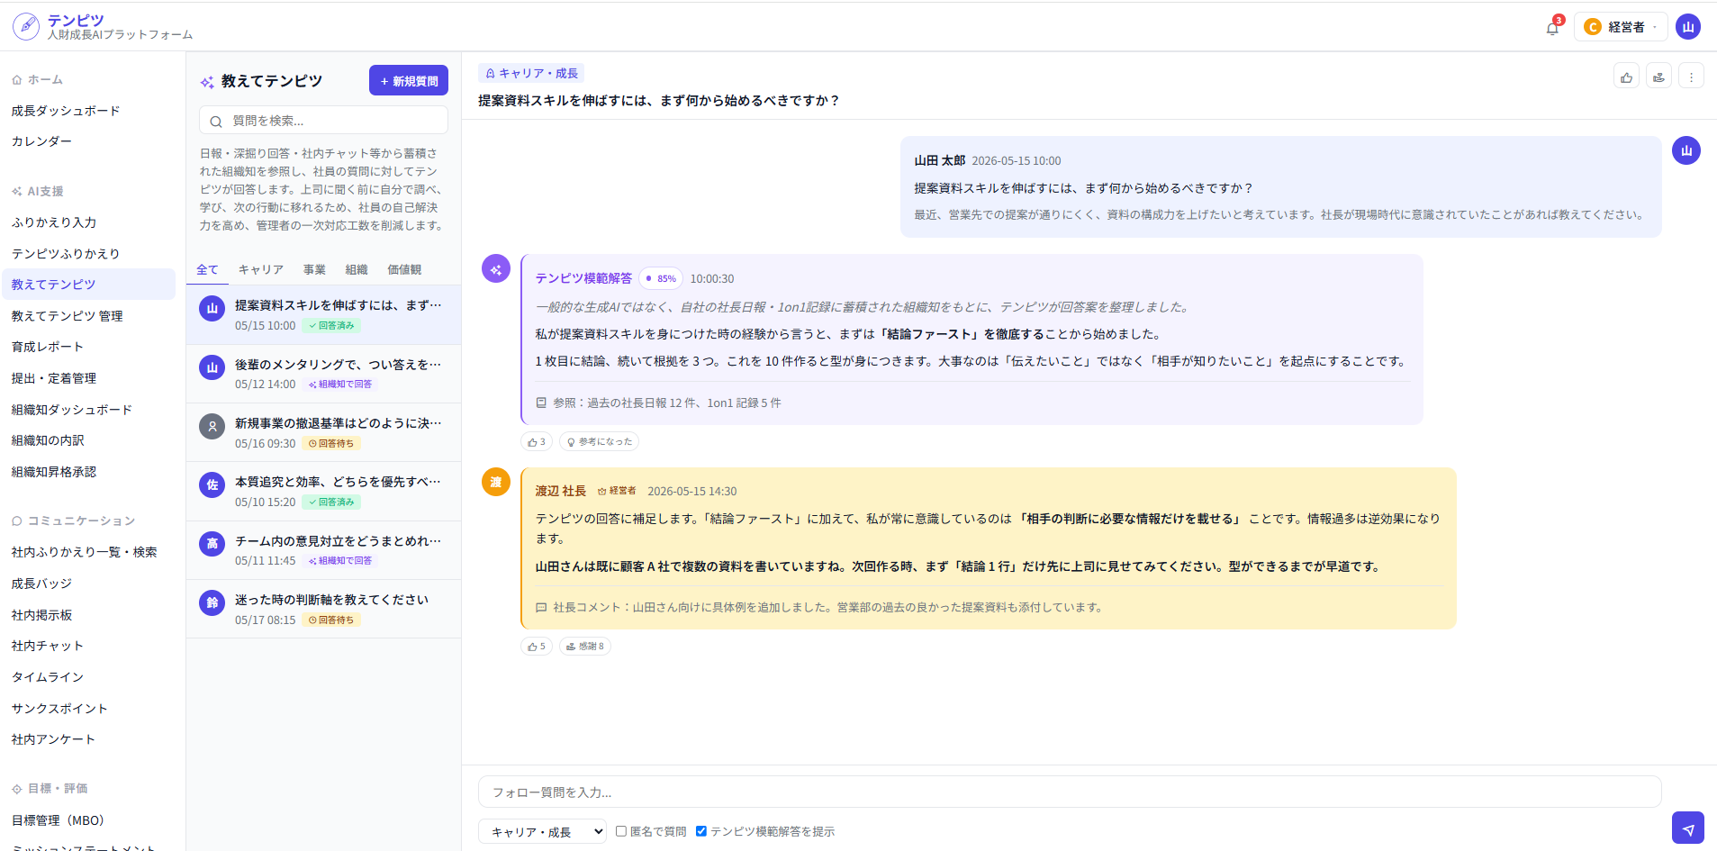Select the 全て filter tab
Image resolution: width=1717 pixels, height=851 pixels.
(207, 270)
